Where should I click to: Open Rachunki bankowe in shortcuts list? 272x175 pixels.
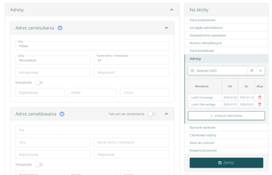[202, 128]
